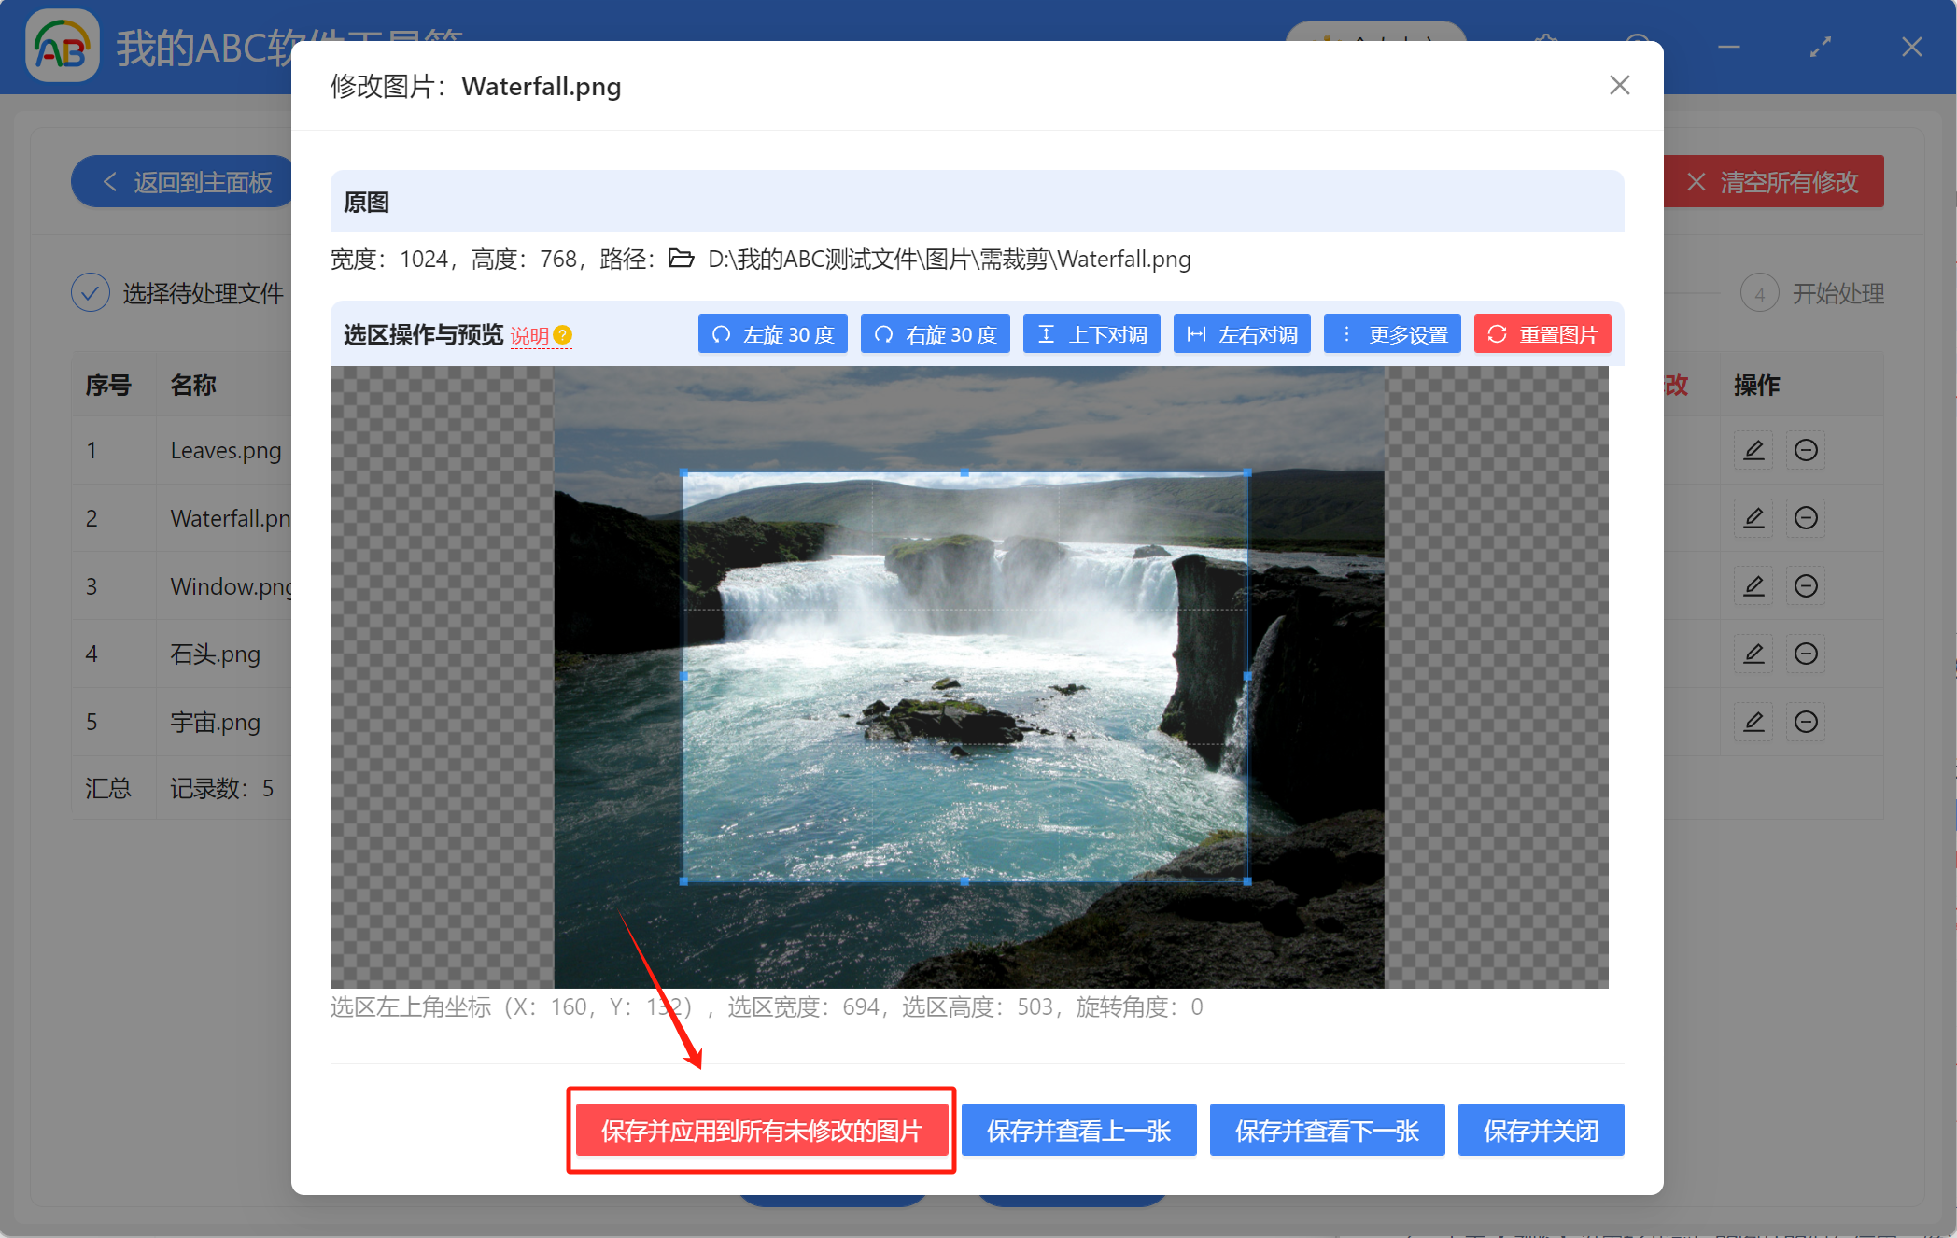Close the 修改图片 dialog
Viewport: 1957px width, 1238px height.
pos(1619,86)
